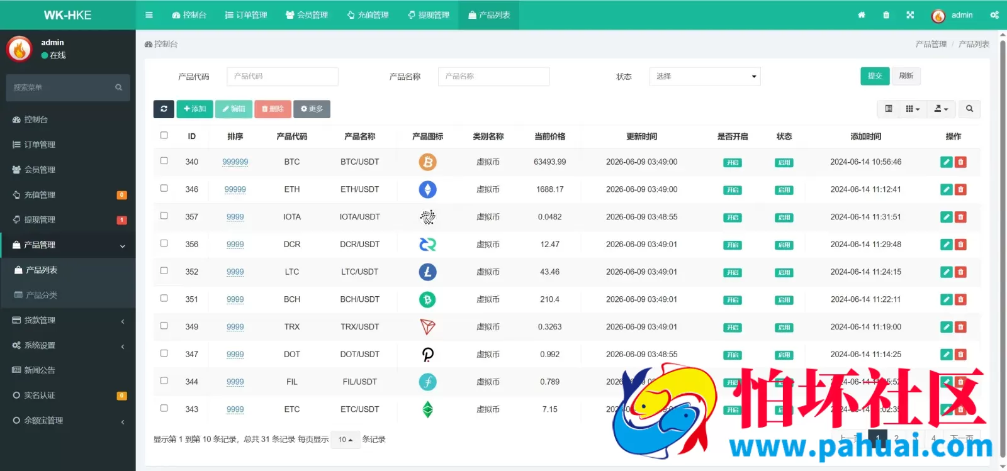
Task: Click the Bitcoin product icon
Action: (428, 162)
